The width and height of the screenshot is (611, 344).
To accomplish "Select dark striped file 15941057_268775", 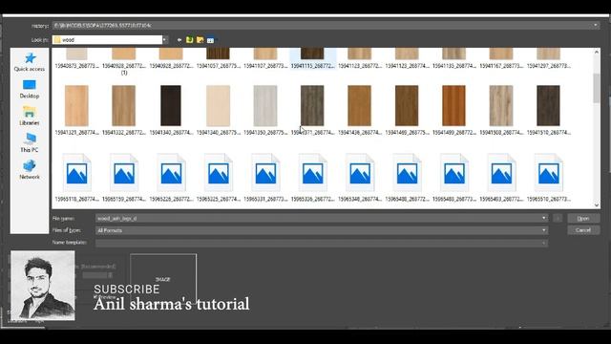I will (219, 58).
